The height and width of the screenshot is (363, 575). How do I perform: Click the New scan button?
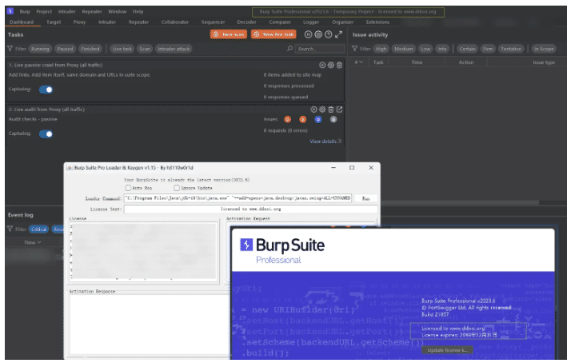coord(228,34)
